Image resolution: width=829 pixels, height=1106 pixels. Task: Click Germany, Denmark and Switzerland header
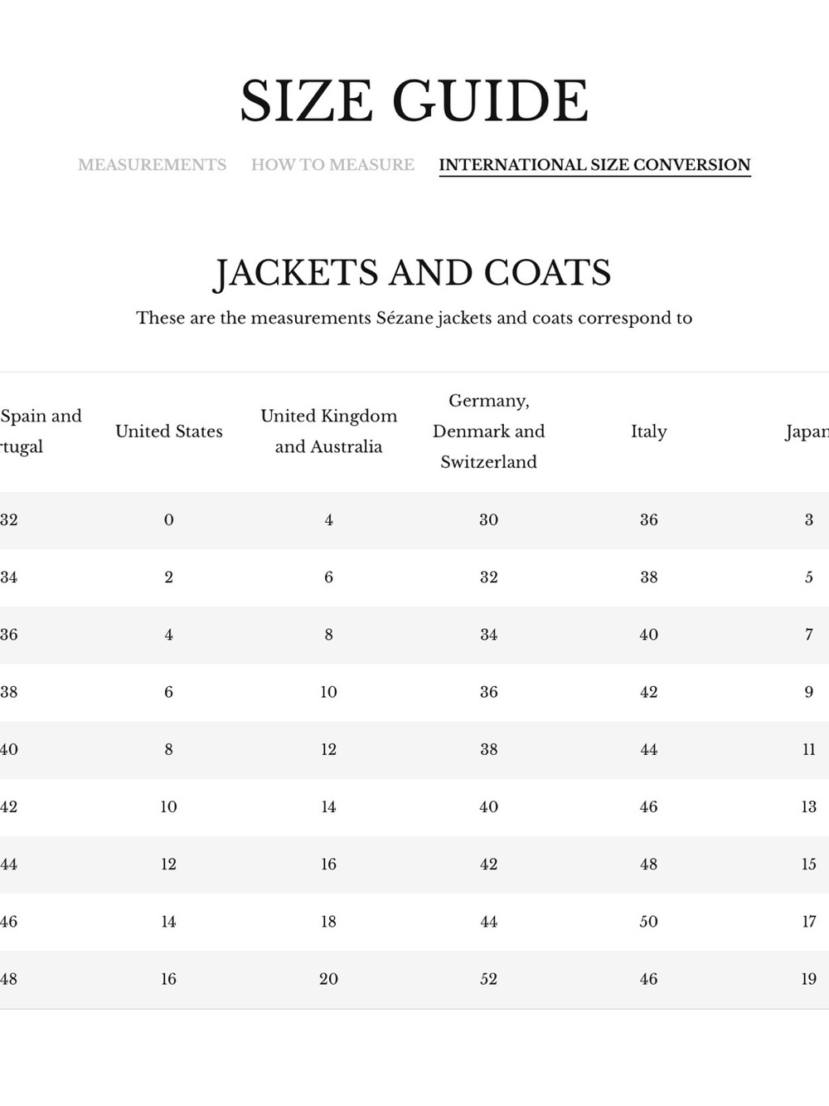[489, 431]
